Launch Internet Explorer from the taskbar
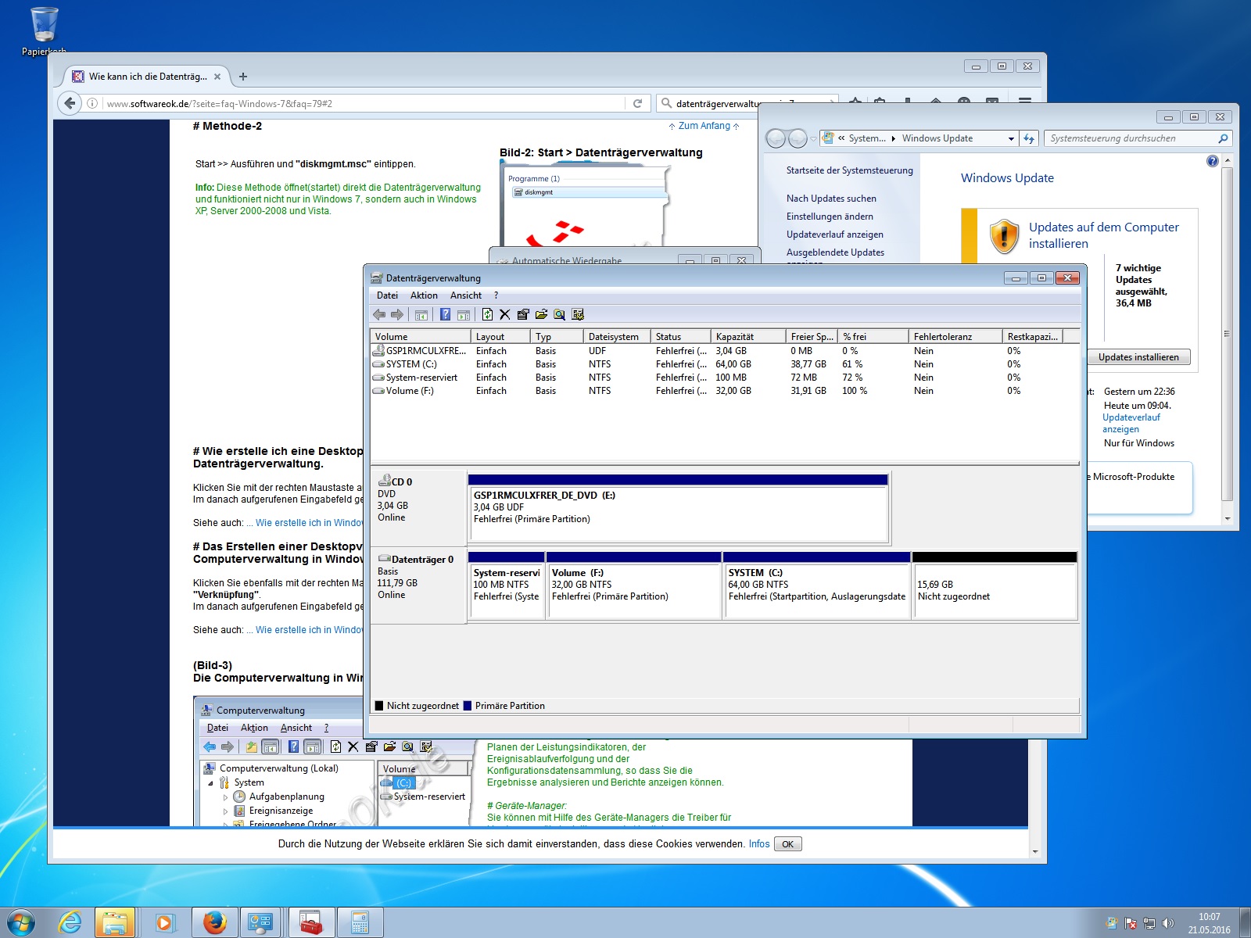 [x=70, y=922]
